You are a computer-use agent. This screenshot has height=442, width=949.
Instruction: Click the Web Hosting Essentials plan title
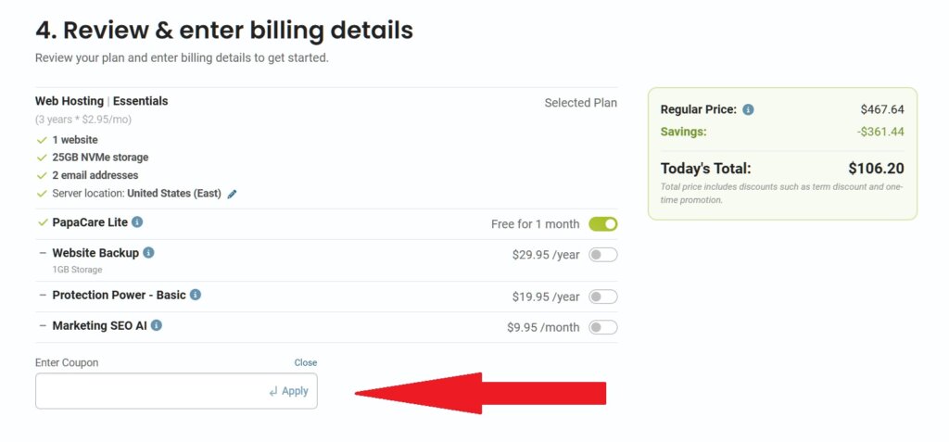(x=102, y=101)
